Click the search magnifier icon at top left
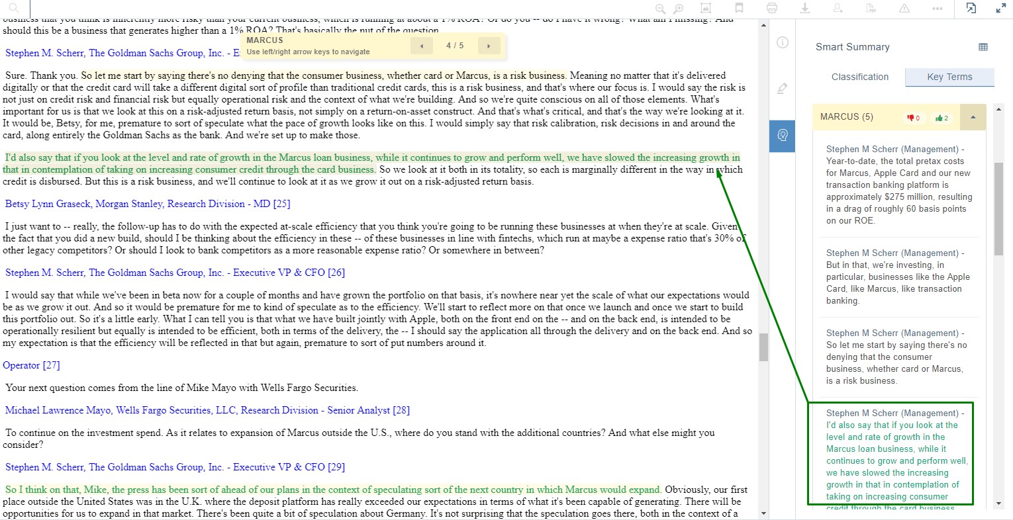This screenshot has width=1013, height=520. (14, 8)
